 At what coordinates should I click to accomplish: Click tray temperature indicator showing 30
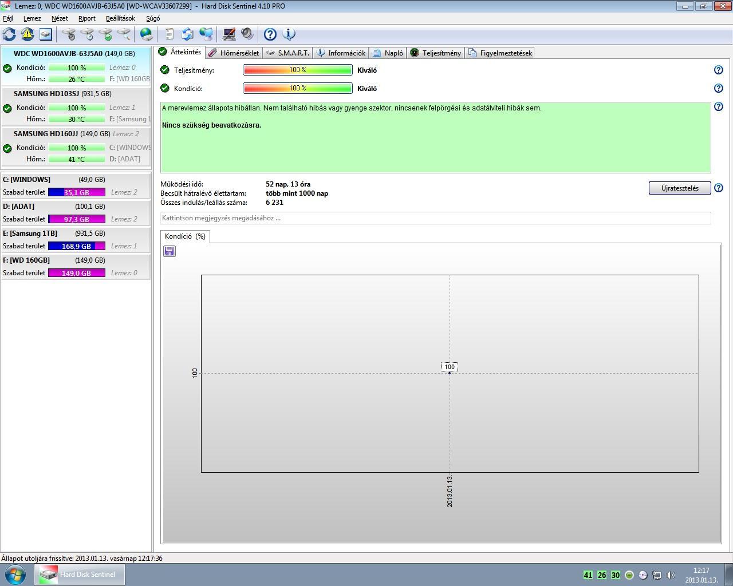point(616,575)
